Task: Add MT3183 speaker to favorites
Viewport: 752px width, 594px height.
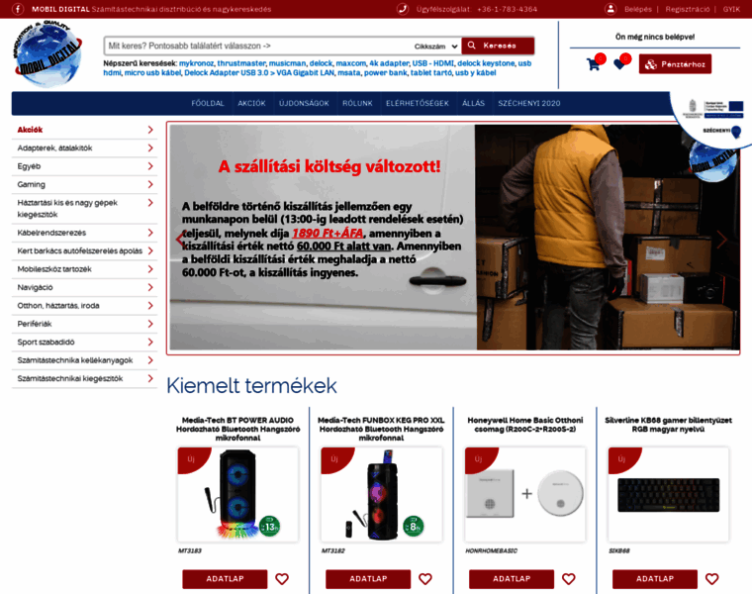Action: tap(282, 579)
